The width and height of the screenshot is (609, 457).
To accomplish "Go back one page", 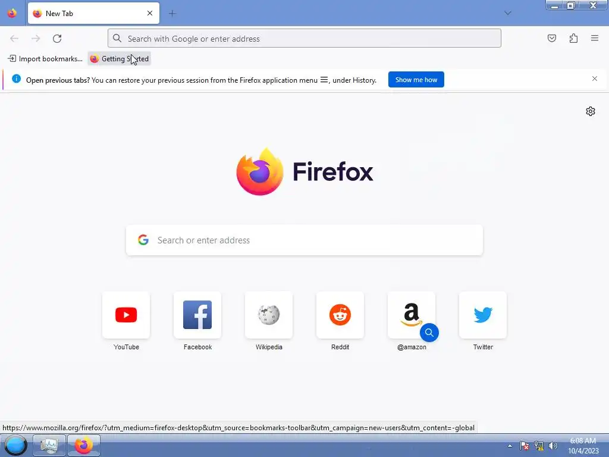I will click(14, 39).
